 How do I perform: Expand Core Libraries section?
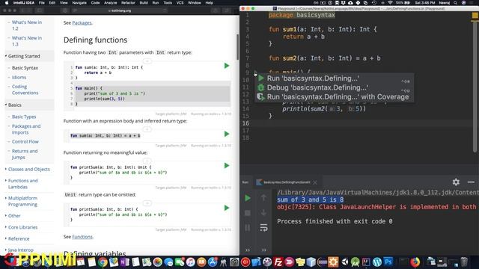tap(6, 227)
